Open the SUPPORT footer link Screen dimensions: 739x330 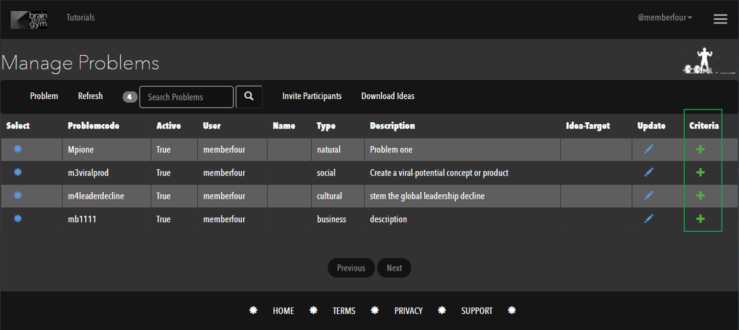477,311
